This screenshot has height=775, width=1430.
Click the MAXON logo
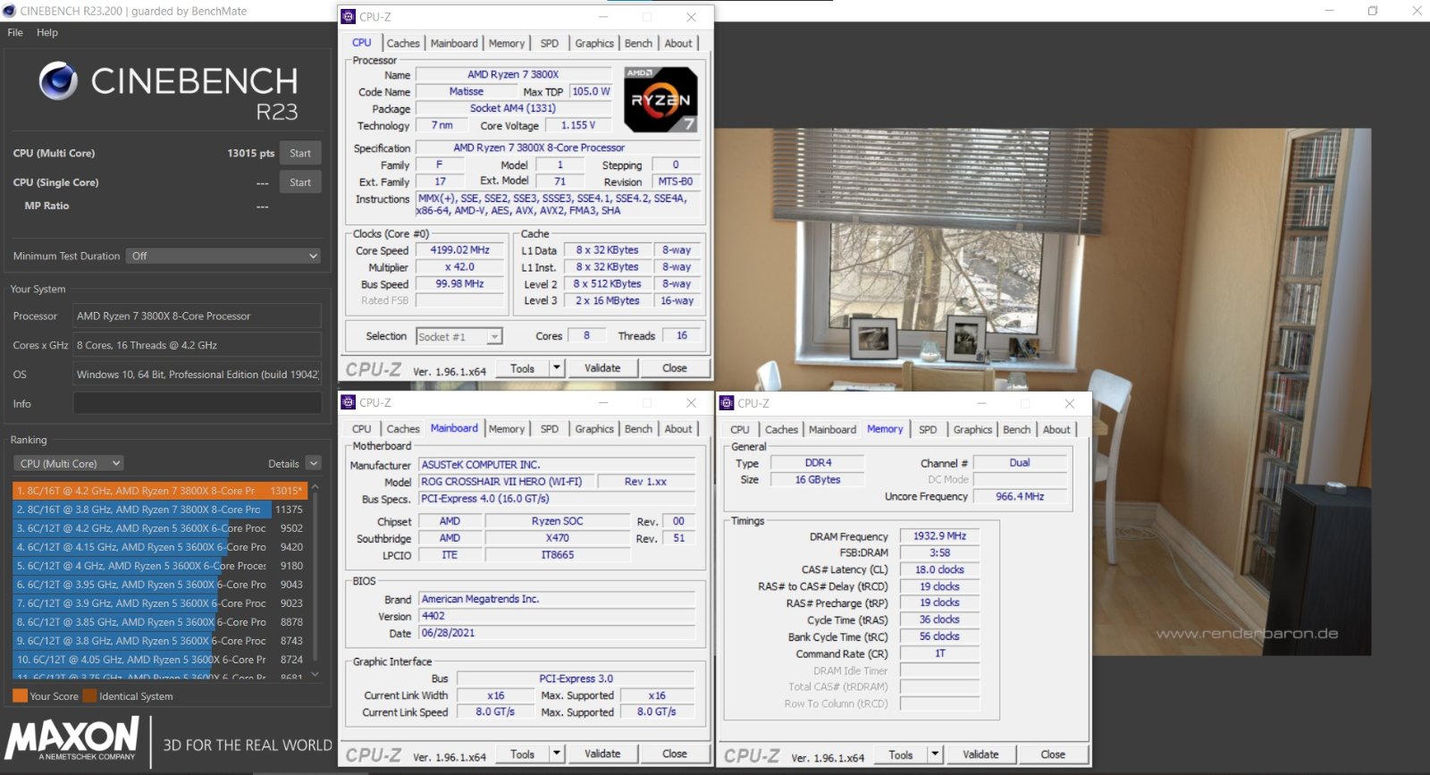(x=72, y=739)
